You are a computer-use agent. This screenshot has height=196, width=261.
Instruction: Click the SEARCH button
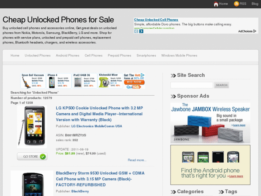point(222,85)
